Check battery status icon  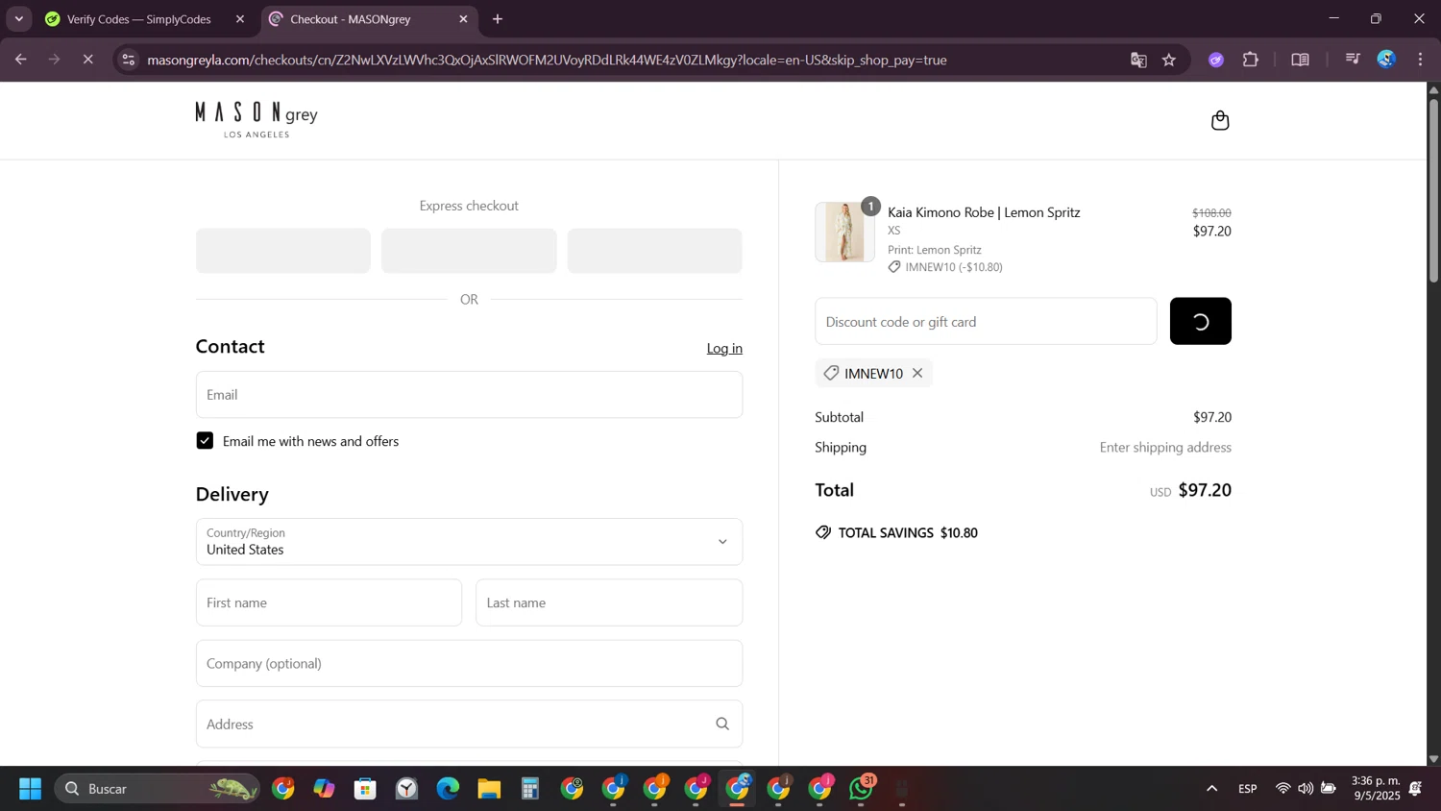pos(1329,789)
